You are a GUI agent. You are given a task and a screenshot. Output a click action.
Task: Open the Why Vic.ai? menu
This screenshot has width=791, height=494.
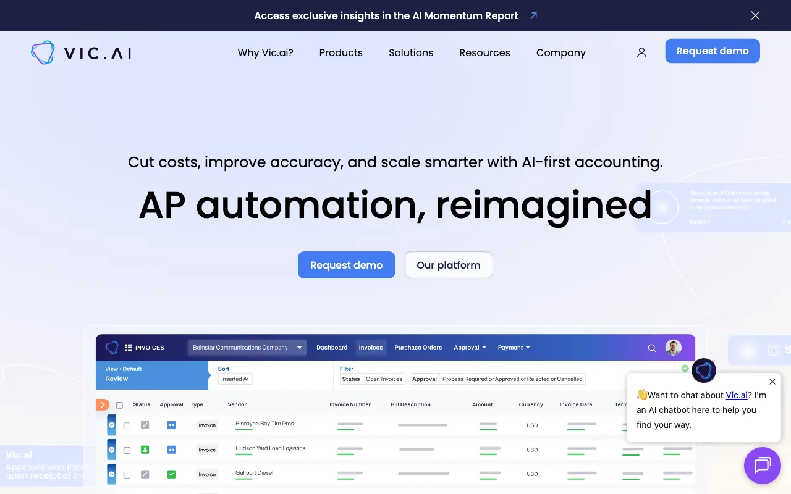[x=266, y=53]
